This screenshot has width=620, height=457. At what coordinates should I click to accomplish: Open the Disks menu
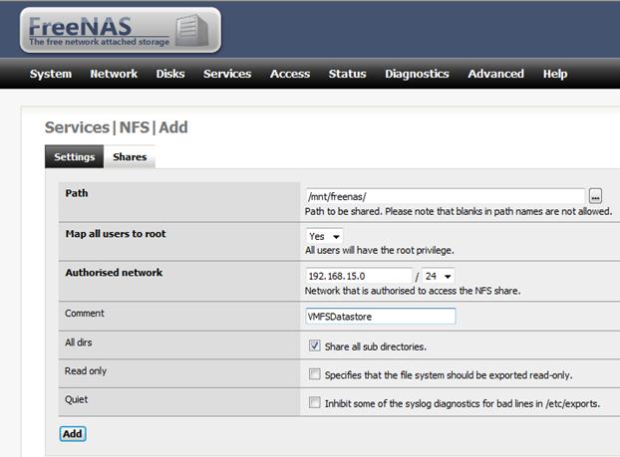point(170,74)
